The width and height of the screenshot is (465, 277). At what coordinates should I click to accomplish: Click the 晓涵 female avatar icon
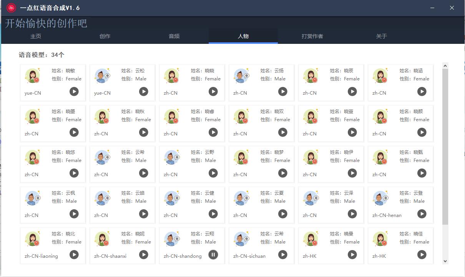click(x=380, y=76)
